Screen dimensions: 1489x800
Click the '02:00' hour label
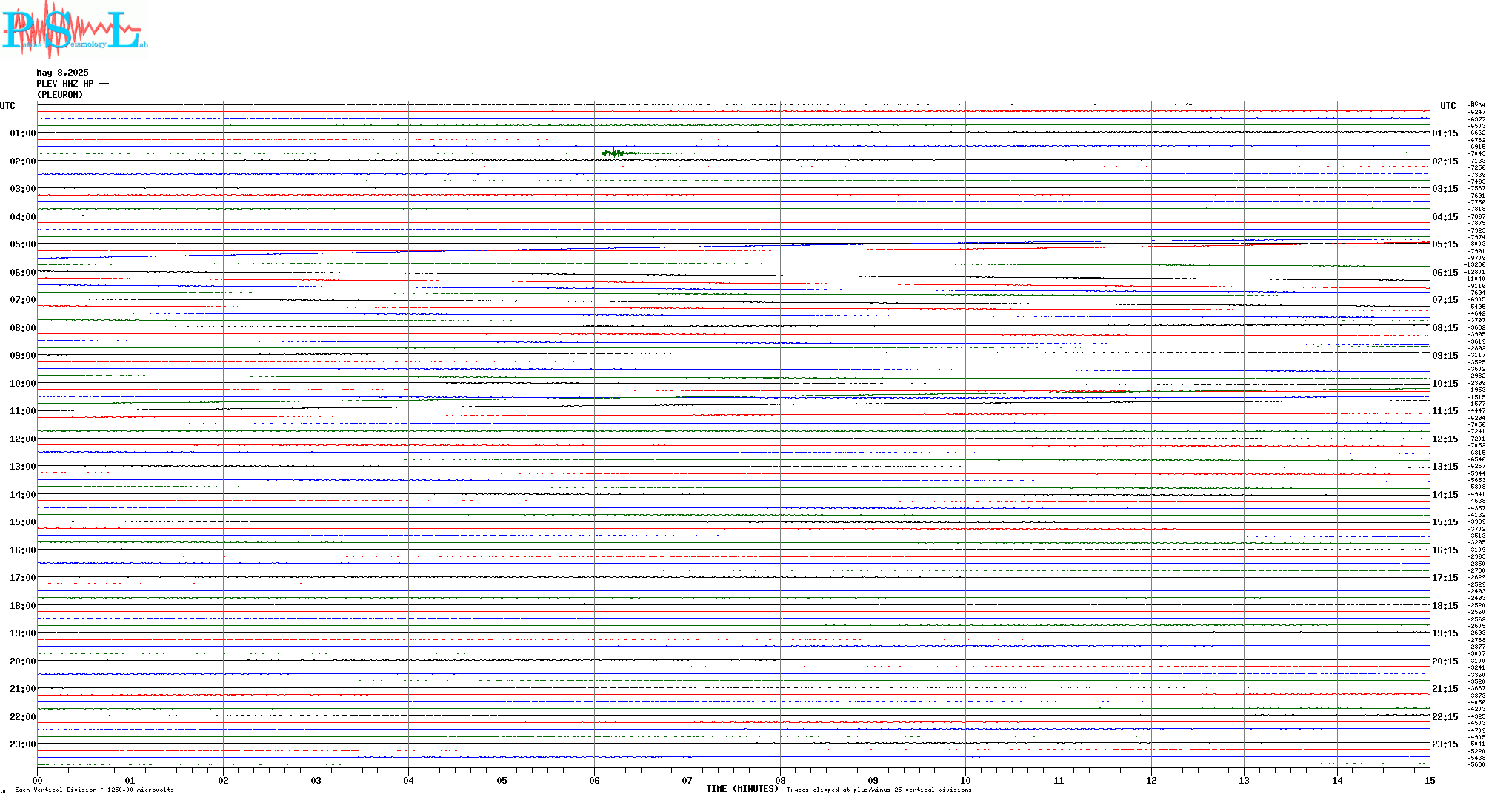coord(23,161)
